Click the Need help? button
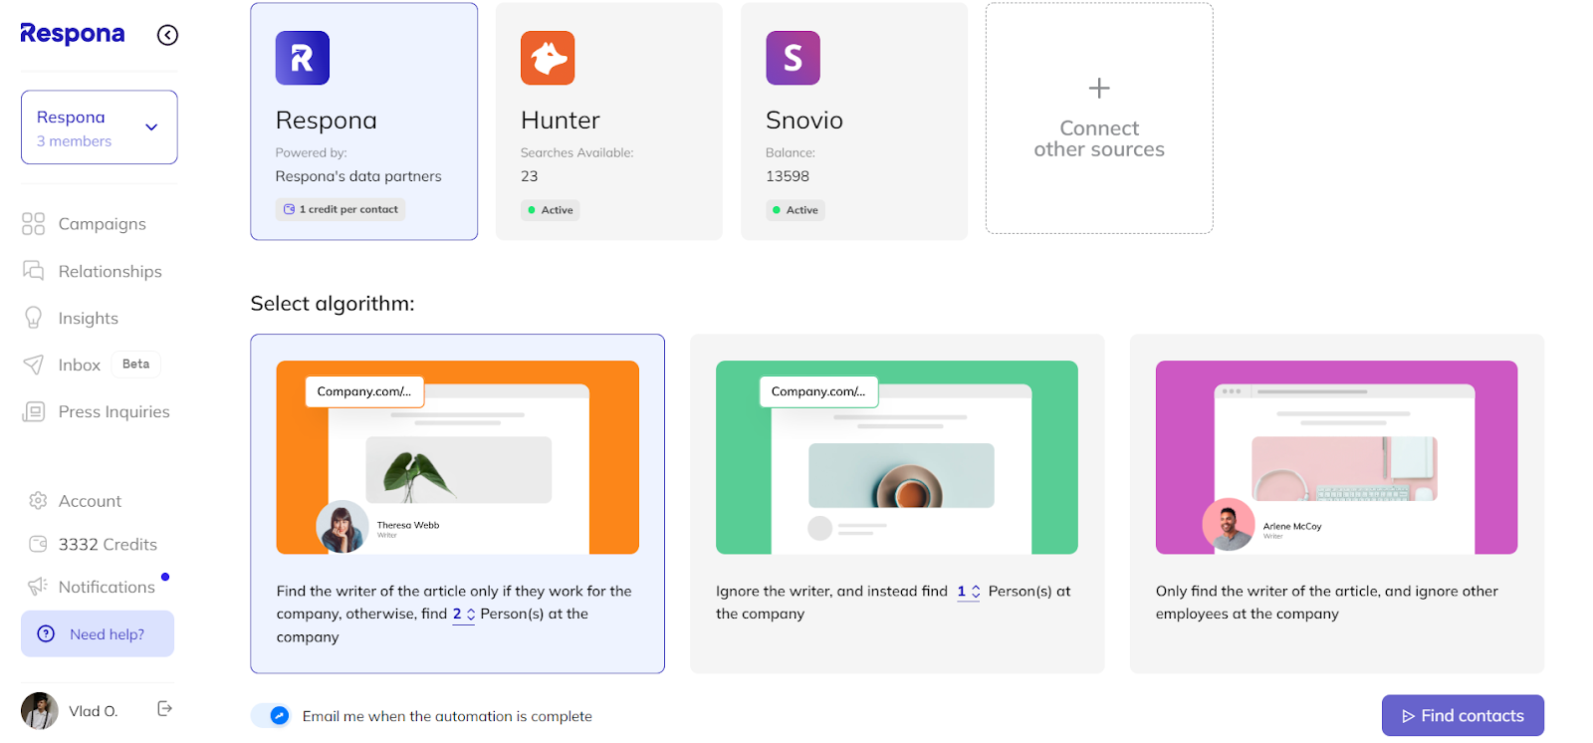 [x=98, y=633]
